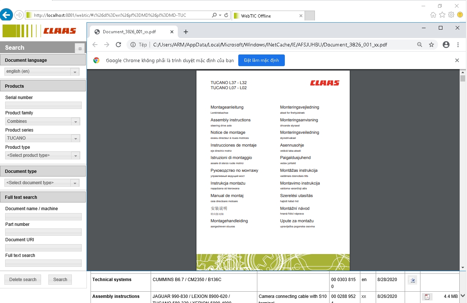The width and height of the screenshot is (467, 303).
Task: Click the Chrome profile avatar icon
Action: pos(446,44)
